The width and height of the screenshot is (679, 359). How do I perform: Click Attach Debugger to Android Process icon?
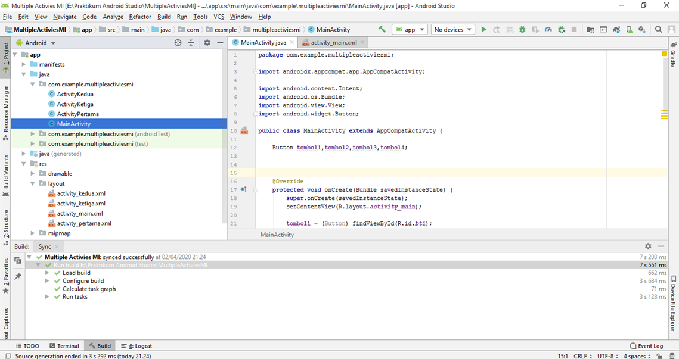(x=561, y=29)
